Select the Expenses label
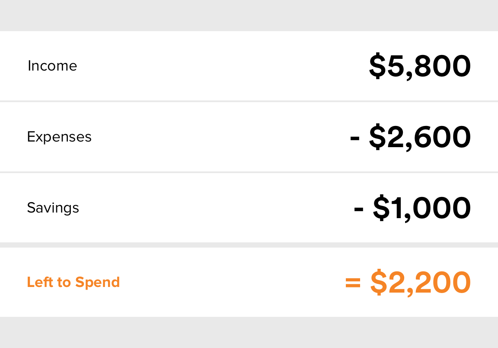498x348 pixels. (x=59, y=137)
